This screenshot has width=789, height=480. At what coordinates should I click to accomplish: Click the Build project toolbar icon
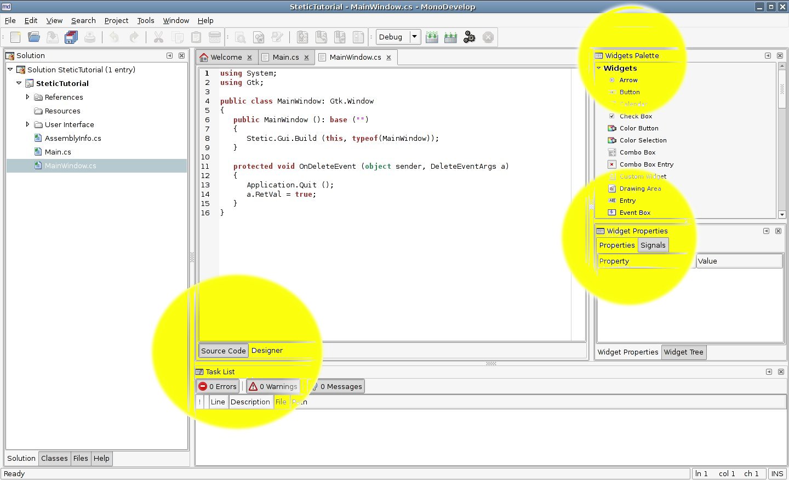click(432, 37)
